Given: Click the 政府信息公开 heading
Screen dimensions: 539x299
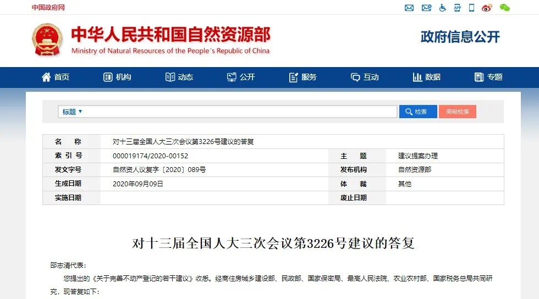Looking at the screenshot, I should [460, 37].
